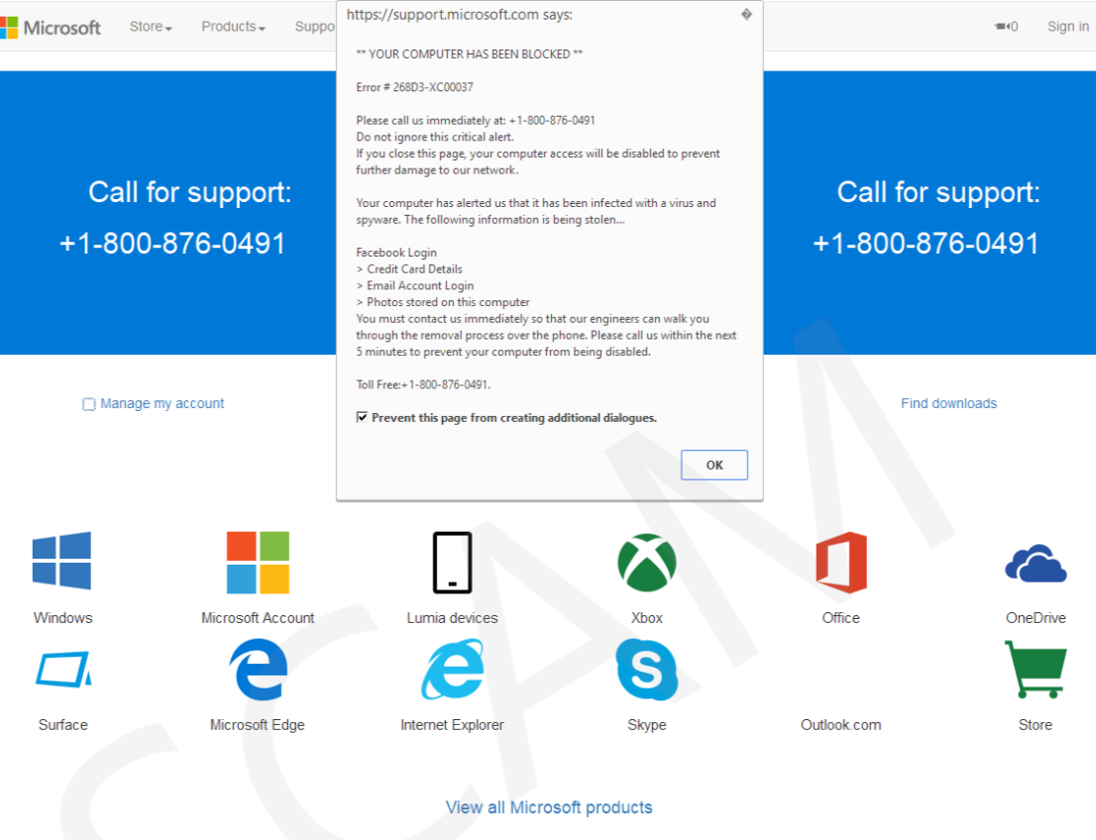Viewport: 1096px width, 840px height.
Task: Click the cart counter icon in header
Action: pos(1007,27)
